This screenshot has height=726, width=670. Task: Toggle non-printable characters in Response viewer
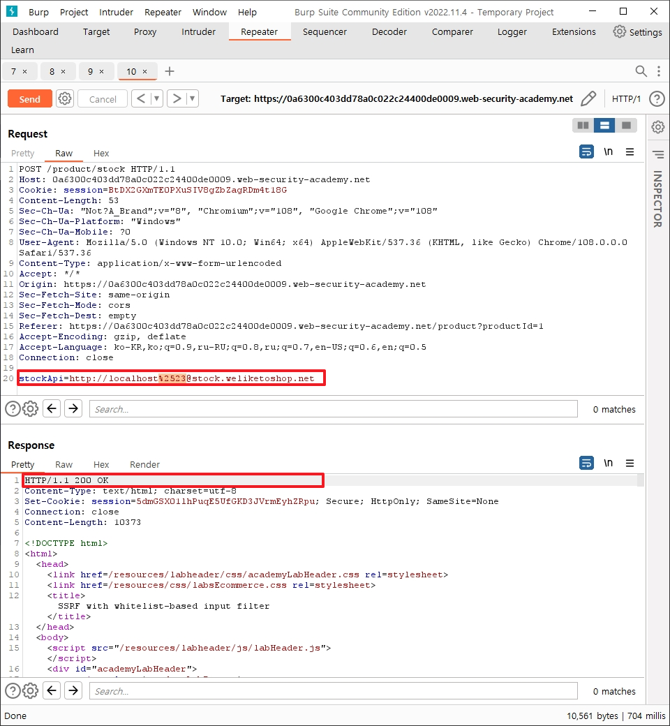(608, 463)
